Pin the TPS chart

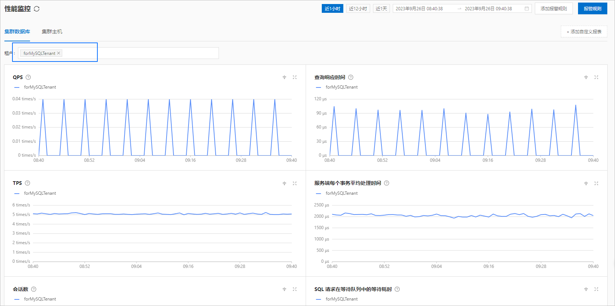[284, 183]
